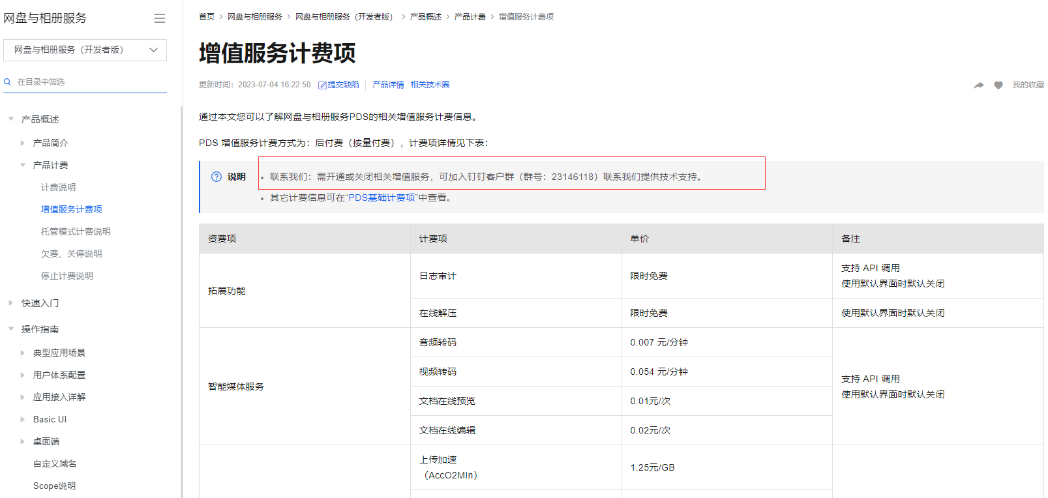Click the 1.25元/GB price cell

tap(727, 467)
